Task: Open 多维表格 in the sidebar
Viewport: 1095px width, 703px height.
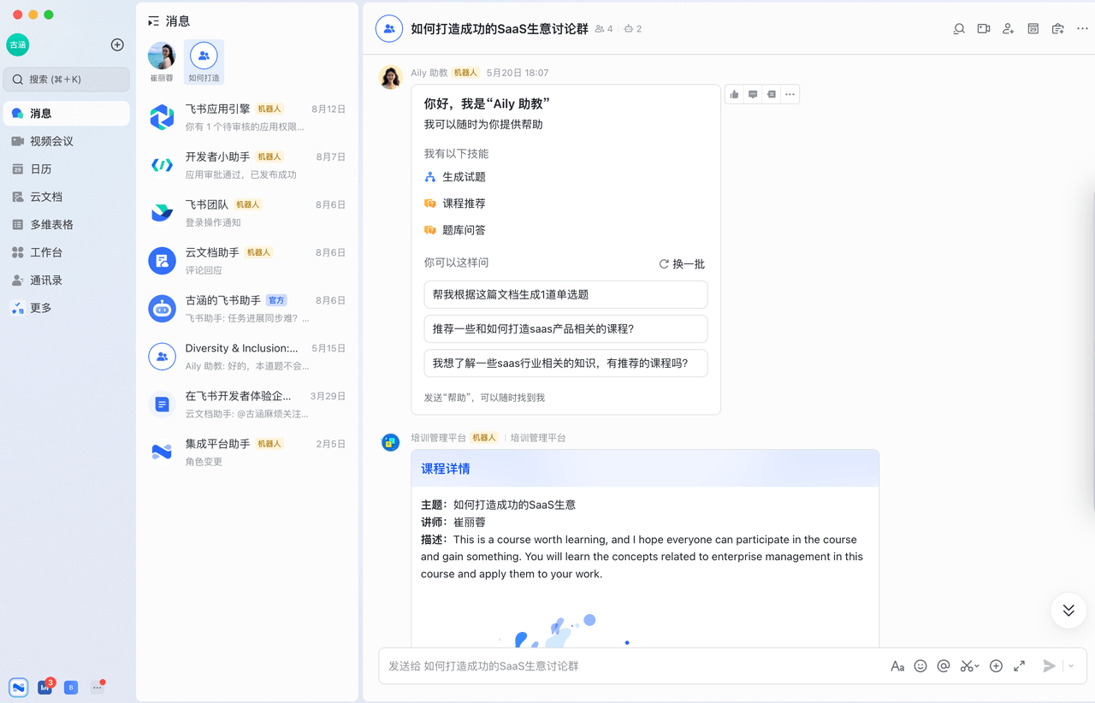Action: click(x=67, y=225)
